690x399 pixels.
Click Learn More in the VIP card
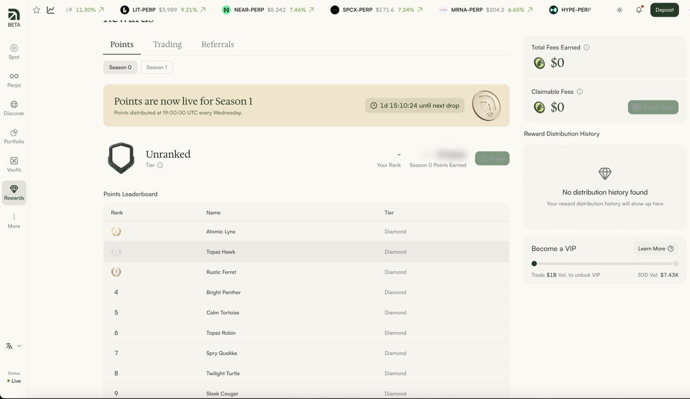pos(655,248)
